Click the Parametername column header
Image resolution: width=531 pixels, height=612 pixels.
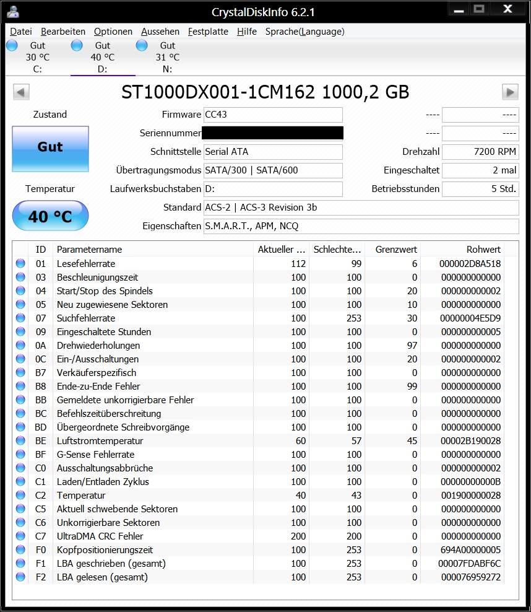pyautogui.click(x=153, y=249)
